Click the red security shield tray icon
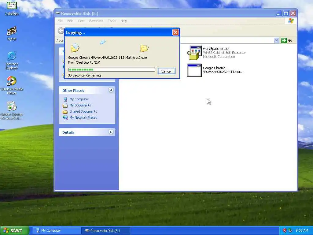The image size is (313, 235). (x=285, y=230)
